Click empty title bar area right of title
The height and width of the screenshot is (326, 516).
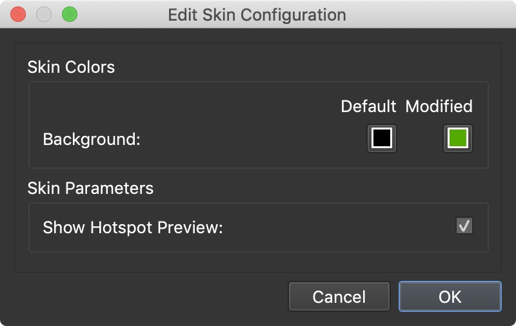[x=426, y=14]
